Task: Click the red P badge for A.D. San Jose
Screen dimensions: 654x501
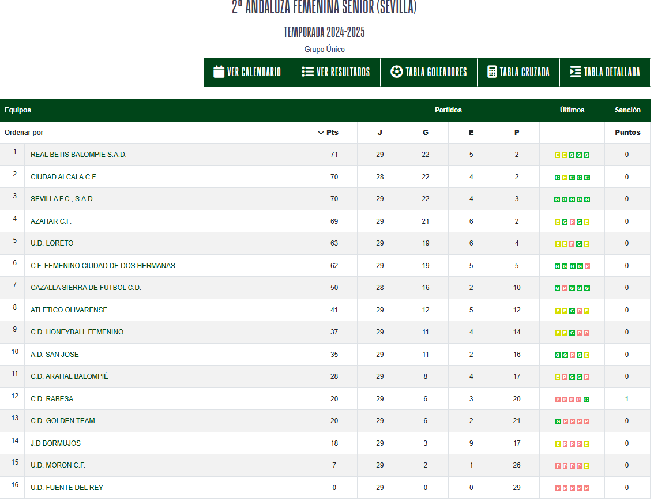Action: pyautogui.click(x=572, y=356)
